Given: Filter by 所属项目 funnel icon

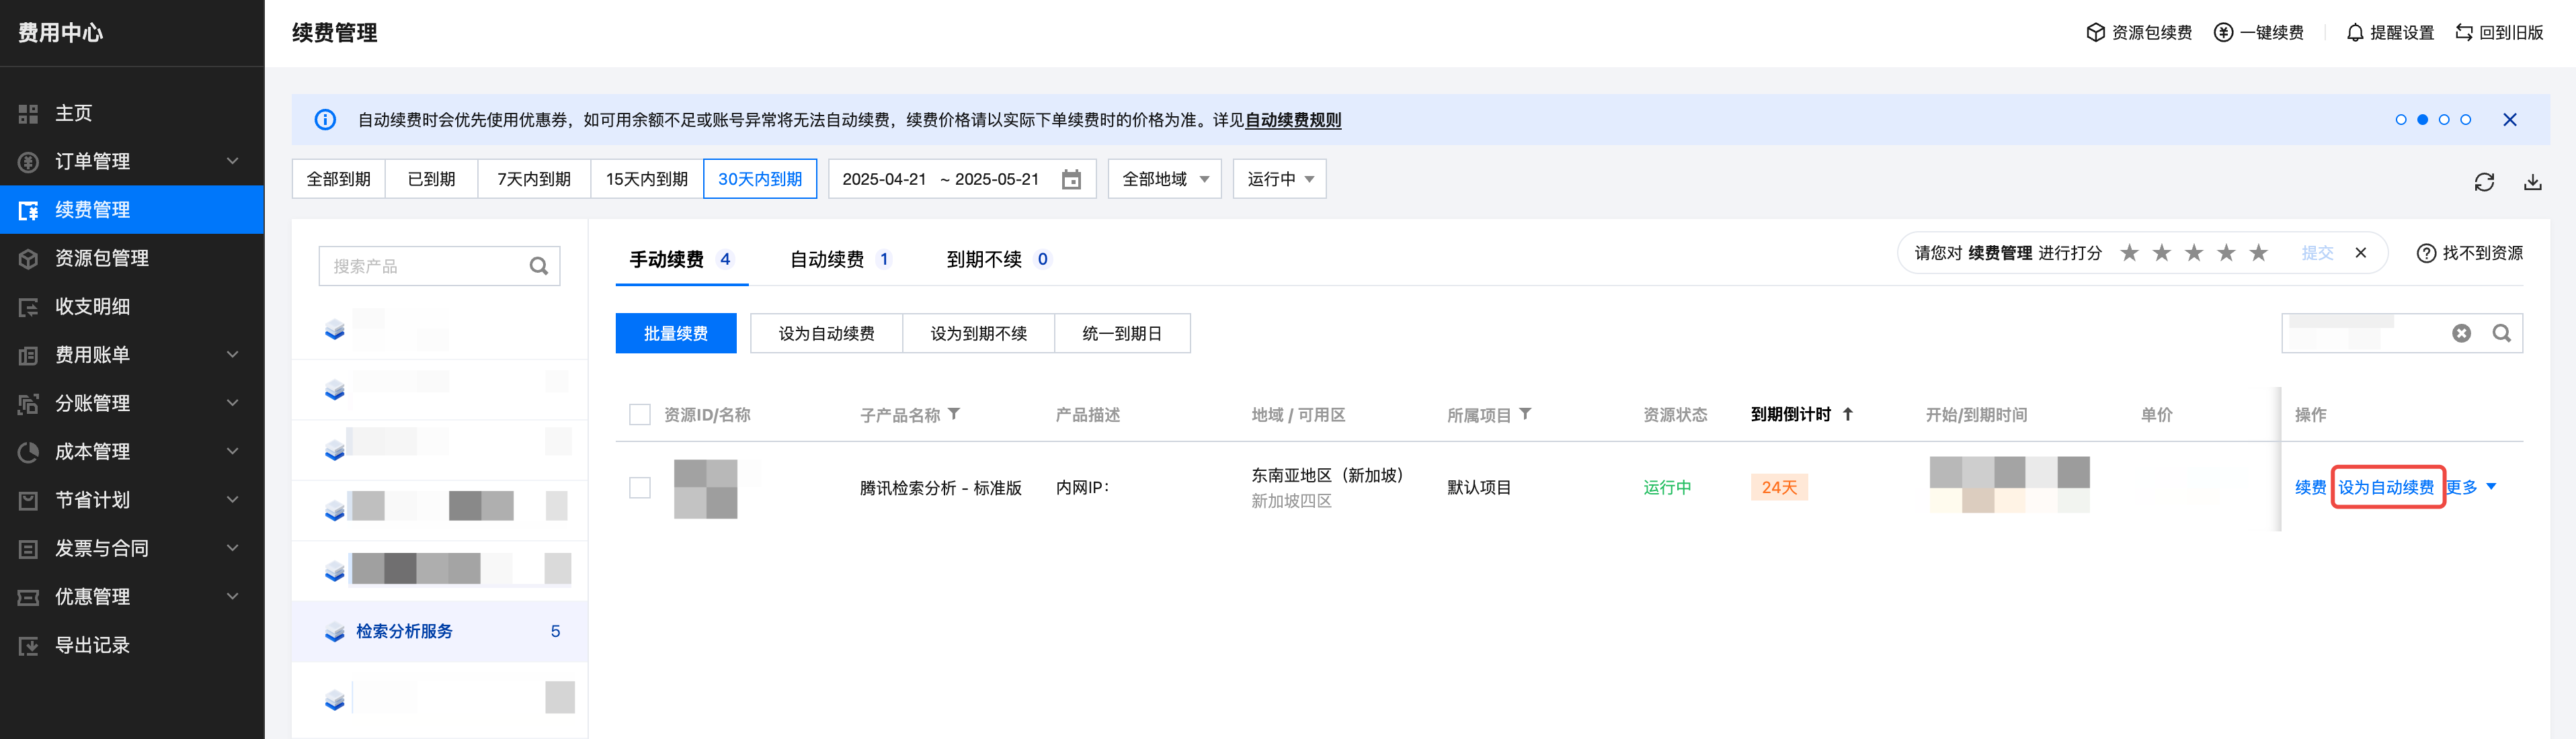Looking at the screenshot, I should (x=1524, y=414).
